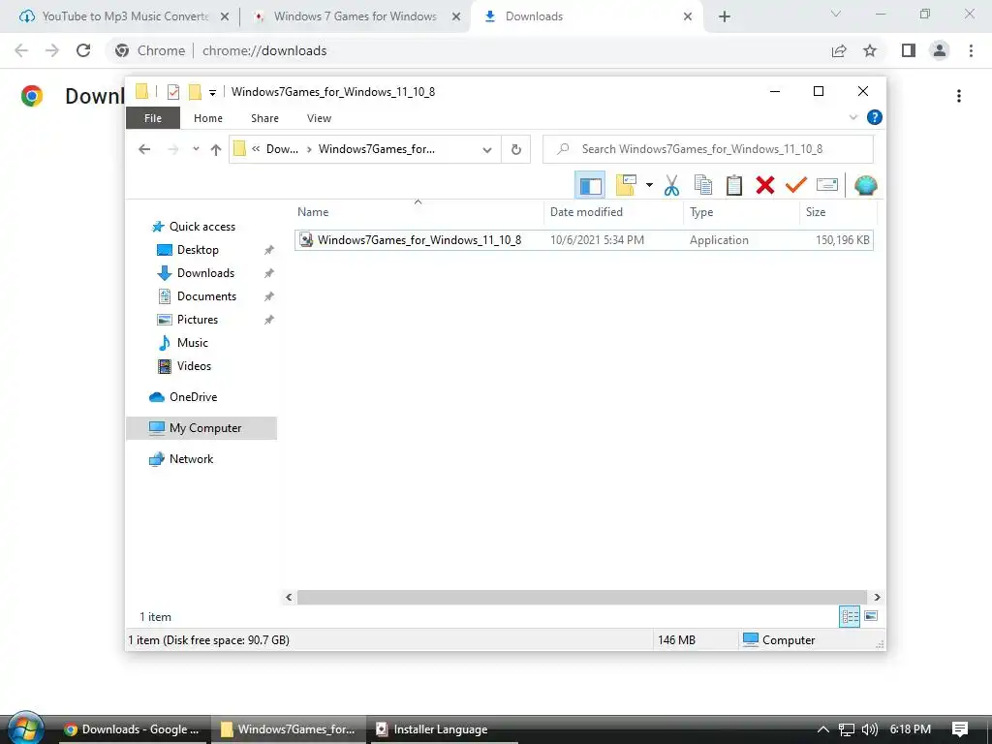Open Chrome three-dot main menu
Screen dimensions: 992x744
[971, 50]
